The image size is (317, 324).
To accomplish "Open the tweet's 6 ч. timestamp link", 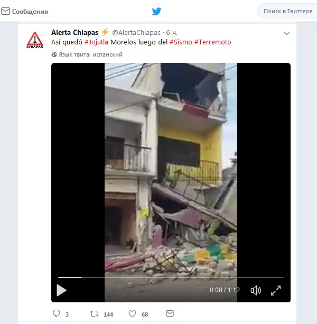I will pyautogui.click(x=172, y=33).
